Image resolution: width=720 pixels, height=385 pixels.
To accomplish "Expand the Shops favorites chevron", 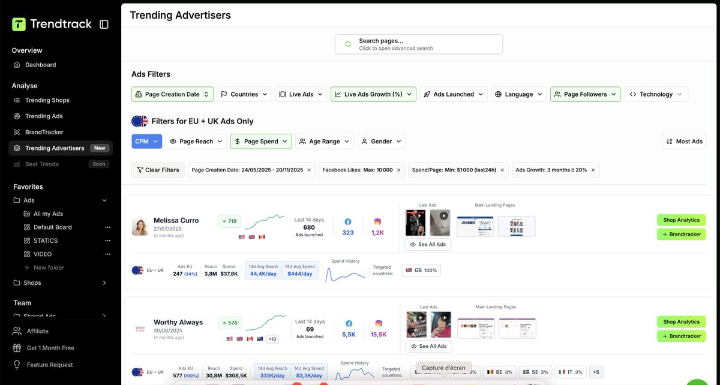I will (104, 282).
